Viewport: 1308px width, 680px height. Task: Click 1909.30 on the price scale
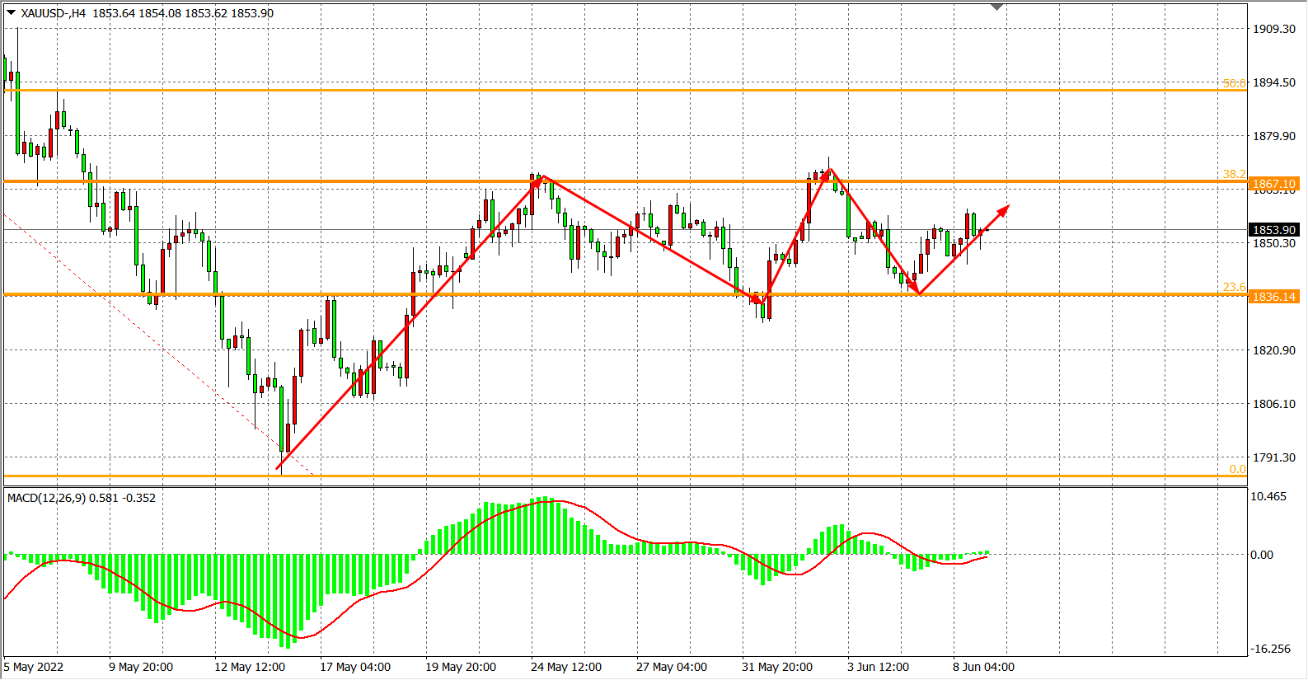pos(1273,29)
